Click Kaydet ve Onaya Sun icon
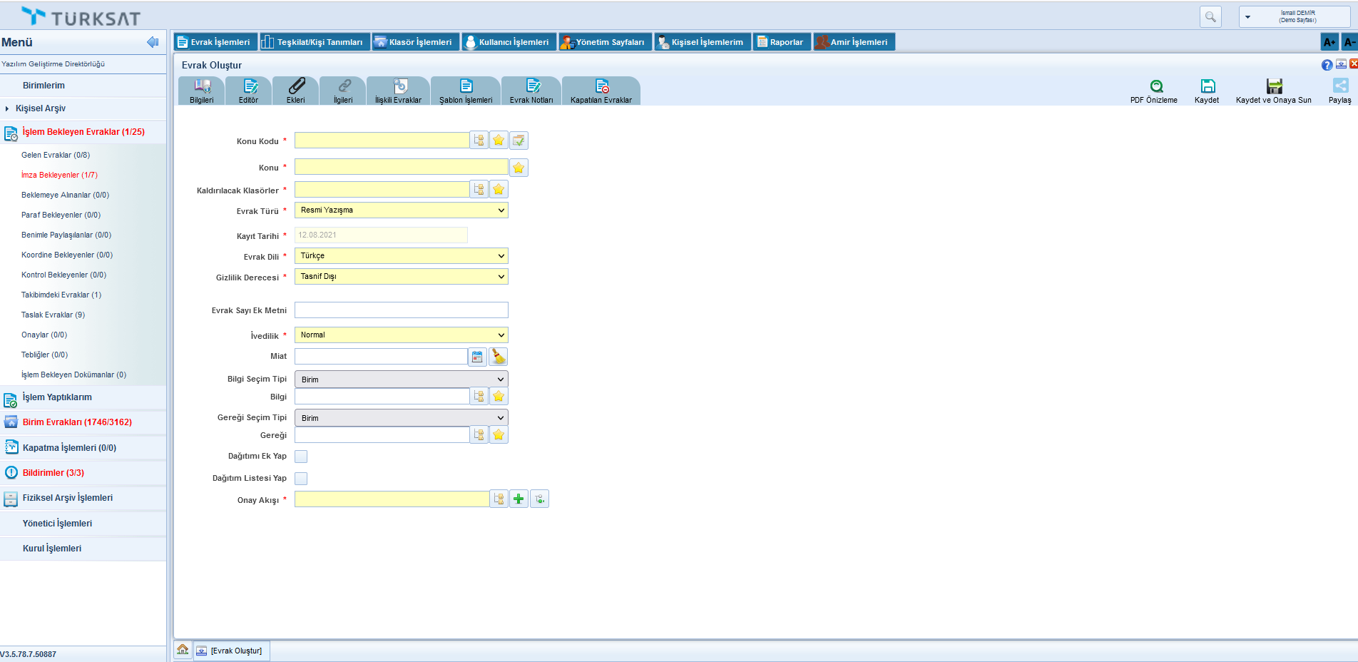The image size is (1358, 662). coord(1274,86)
